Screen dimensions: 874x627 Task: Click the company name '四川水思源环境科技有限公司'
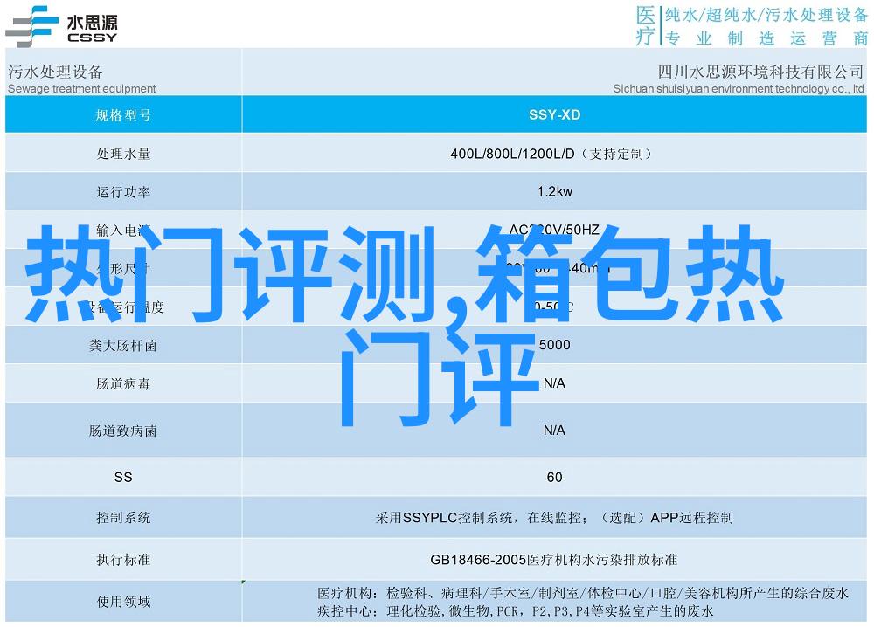point(760,72)
